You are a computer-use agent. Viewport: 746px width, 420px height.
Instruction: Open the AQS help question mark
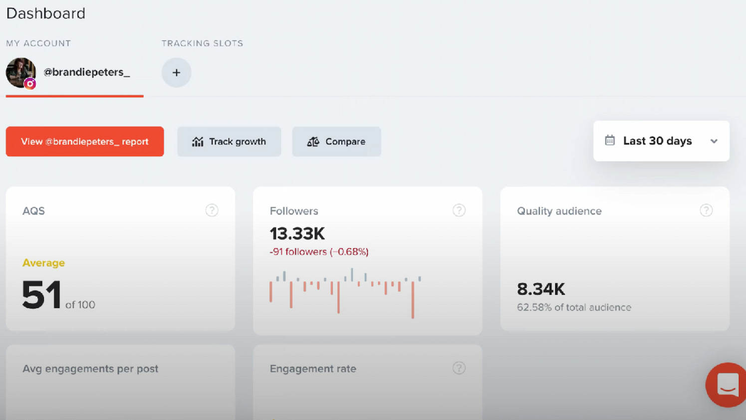[212, 210]
